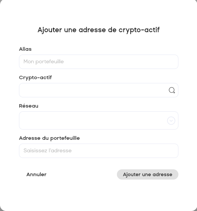Click the "Mon portefeuille" placeholder text
The width and height of the screenshot is (197, 211).
44,62
